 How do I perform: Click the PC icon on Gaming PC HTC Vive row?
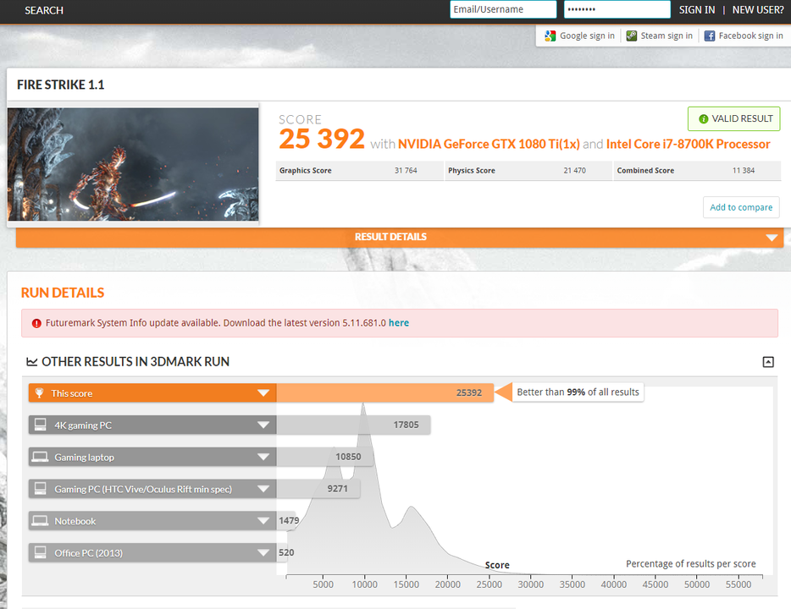41,489
